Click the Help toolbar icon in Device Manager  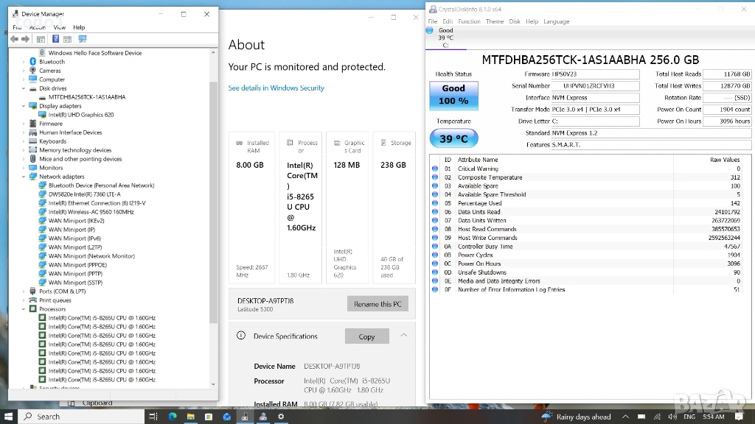coord(55,39)
